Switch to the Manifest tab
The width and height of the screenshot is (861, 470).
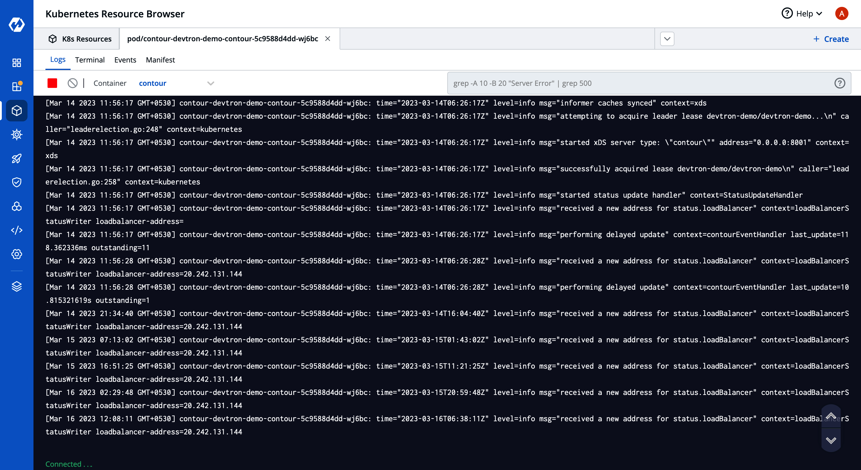tap(161, 60)
